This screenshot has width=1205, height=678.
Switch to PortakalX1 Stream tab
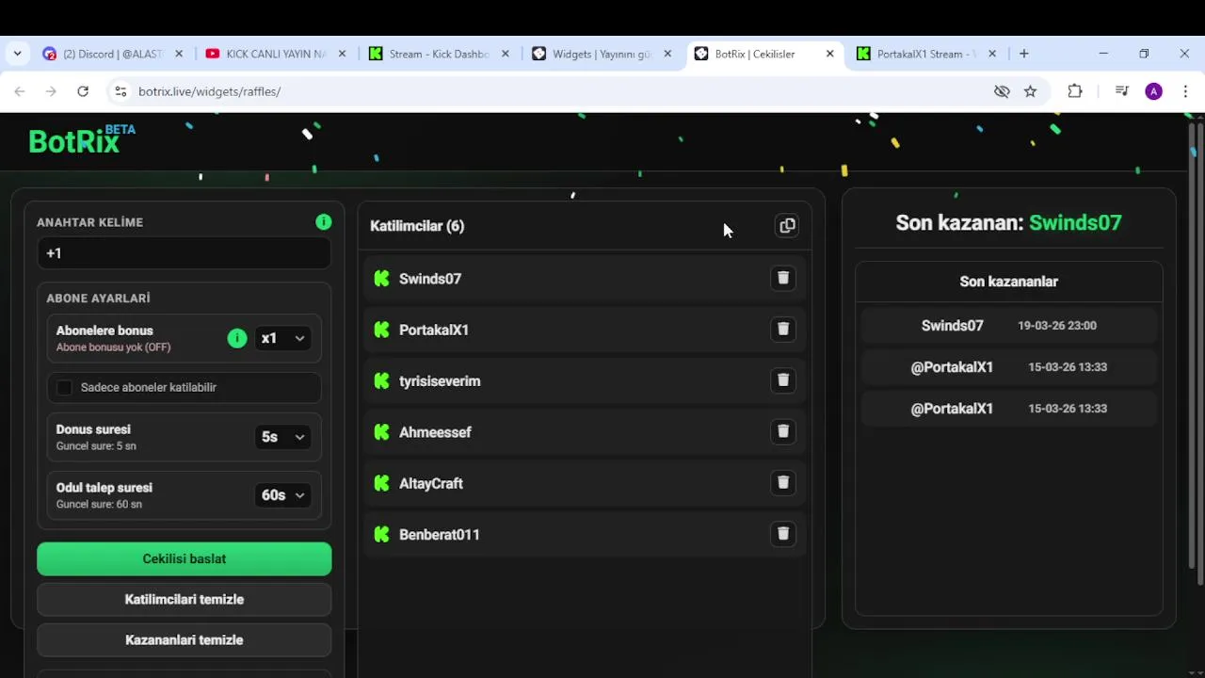[x=925, y=54]
